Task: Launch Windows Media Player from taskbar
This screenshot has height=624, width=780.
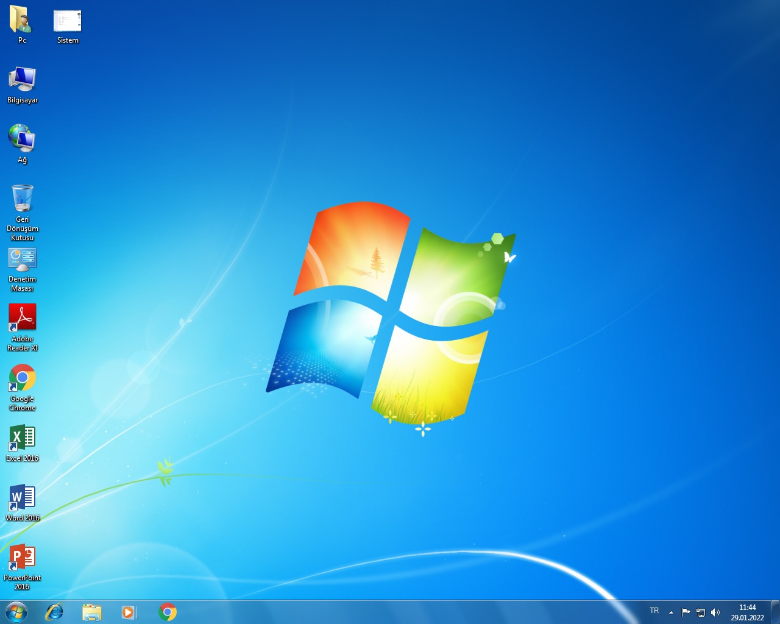Action: click(129, 612)
